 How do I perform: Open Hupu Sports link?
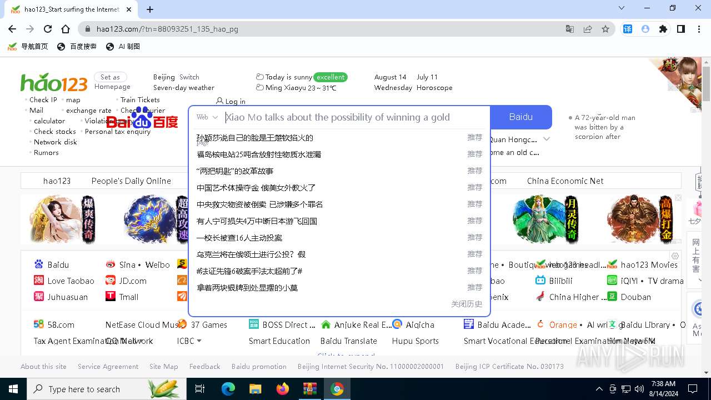415,341
